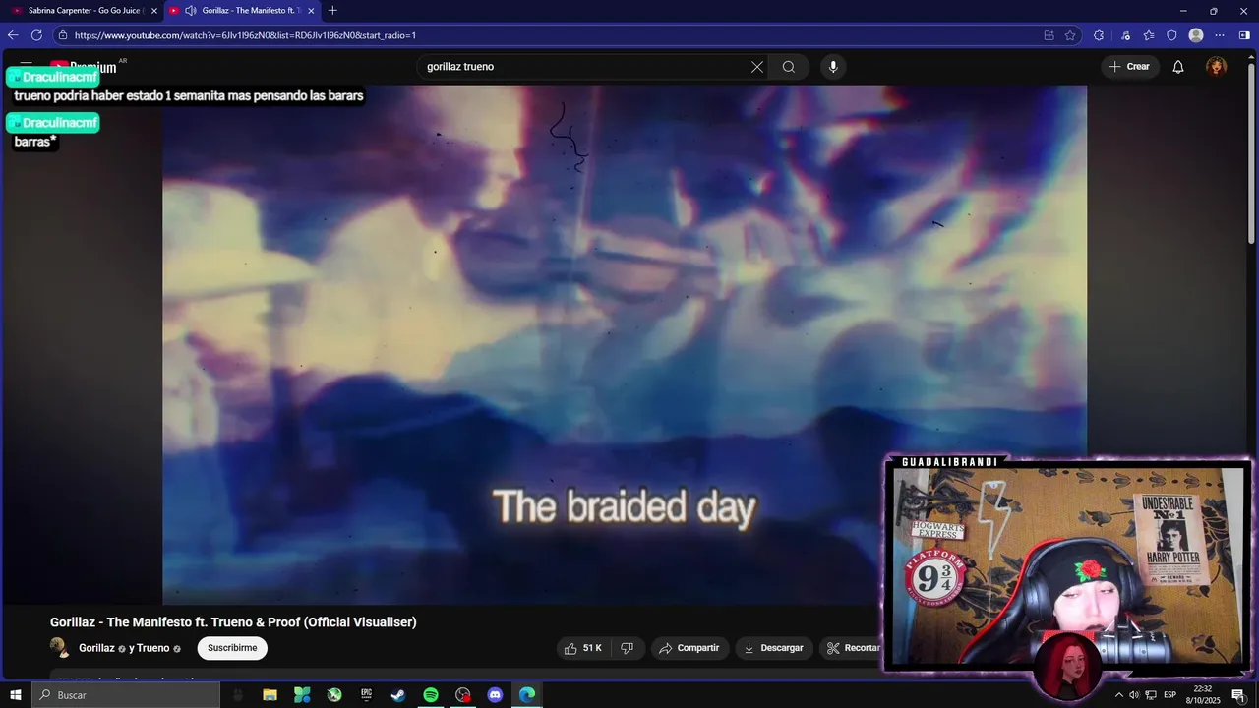Close the Gorillaz Manifesto tab
The width and height of the screenshot is (1259, 708).
[312, 11]
